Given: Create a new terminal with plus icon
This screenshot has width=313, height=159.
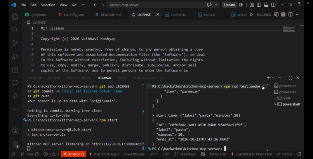Looking at the screenshot, I should pos(269,78).
